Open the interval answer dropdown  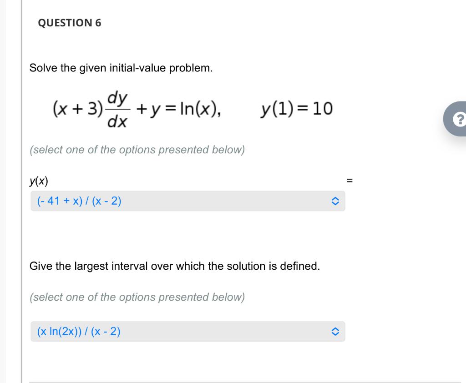click(187, 332)
